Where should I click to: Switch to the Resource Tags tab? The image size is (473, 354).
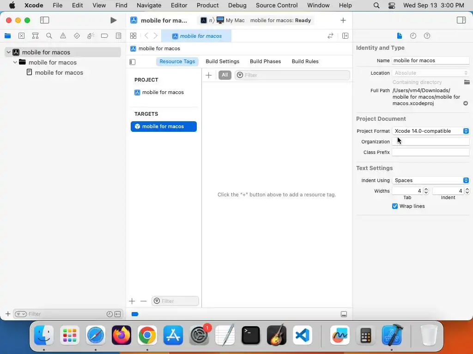click(x=177, y=61)
